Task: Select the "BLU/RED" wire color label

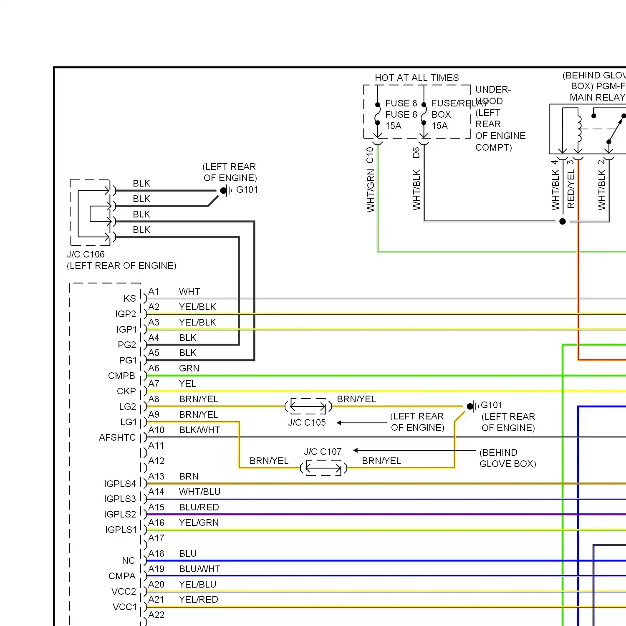Action: (x=199, y=507)
